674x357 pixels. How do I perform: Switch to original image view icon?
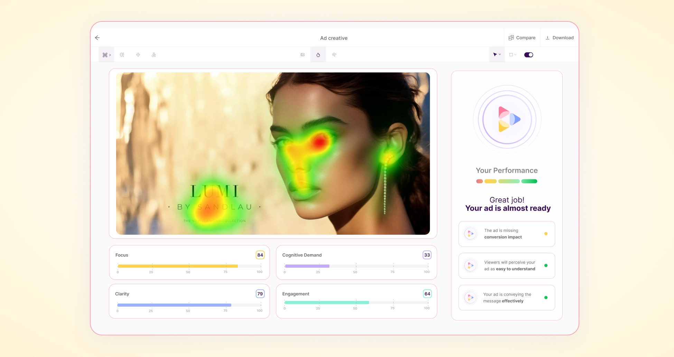(x=302, y=55)
